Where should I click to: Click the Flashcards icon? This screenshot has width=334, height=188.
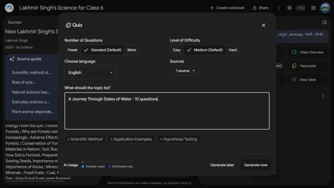point(294,66)
